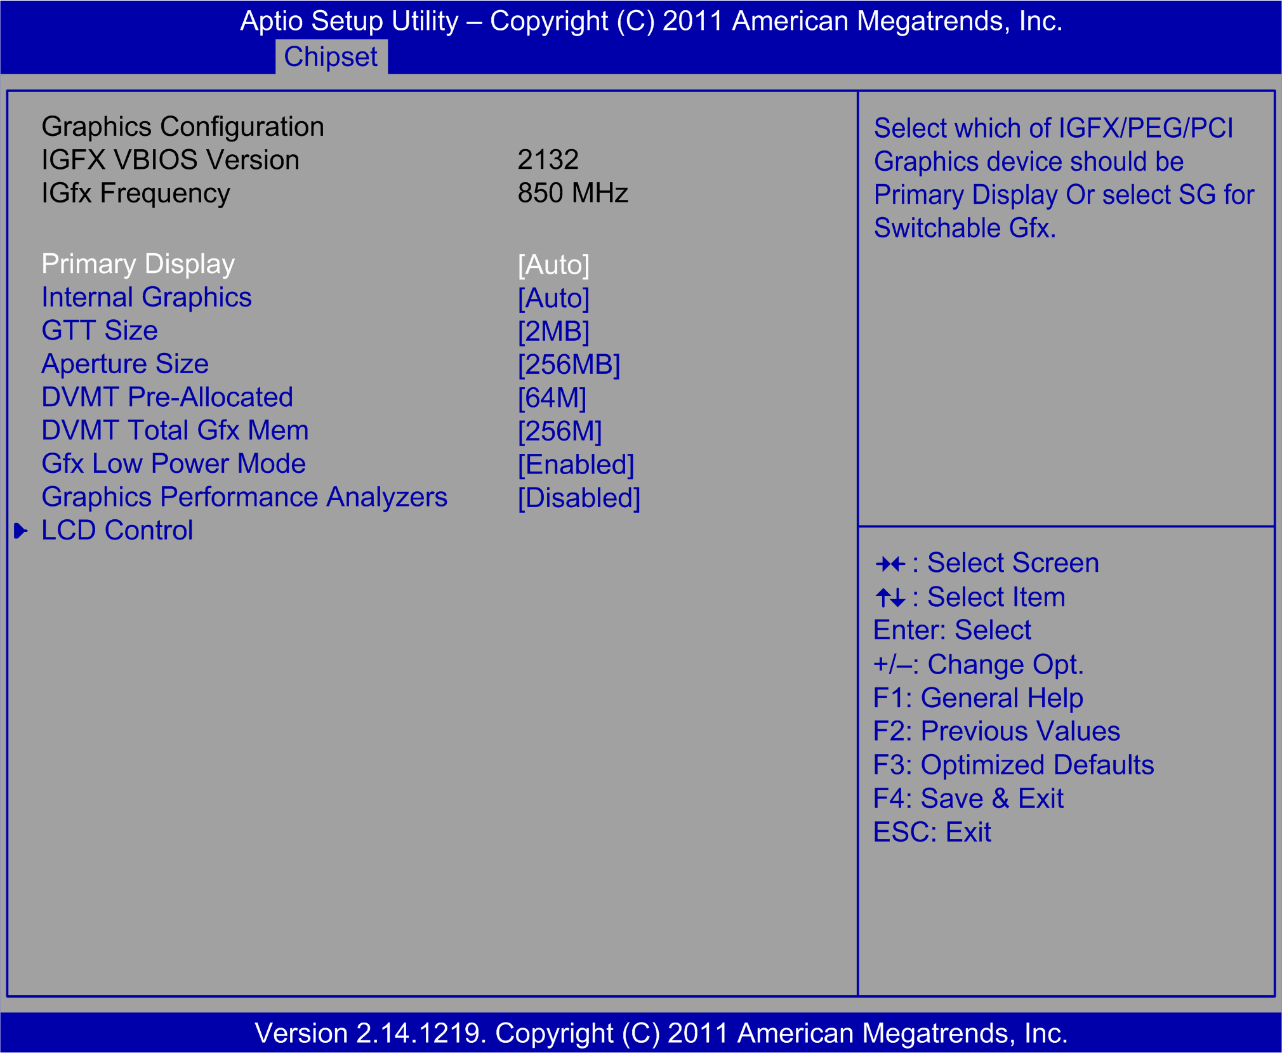Open the Primary Display option

pyautogui.click(x=137, y=263)
